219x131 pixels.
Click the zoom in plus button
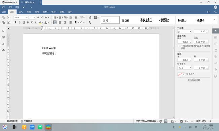[x=210, y=121]
